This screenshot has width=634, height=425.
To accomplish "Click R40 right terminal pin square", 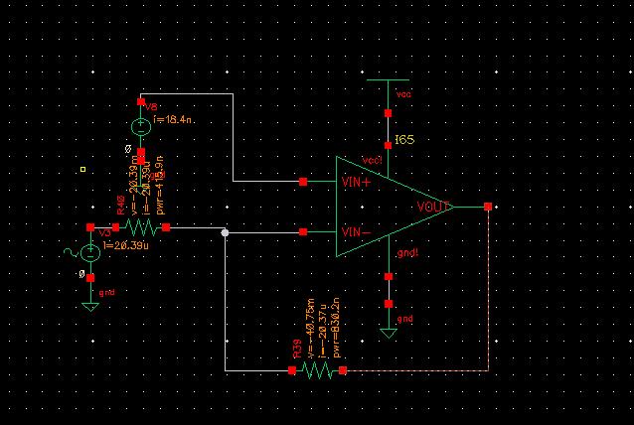I will pos(166,227).
